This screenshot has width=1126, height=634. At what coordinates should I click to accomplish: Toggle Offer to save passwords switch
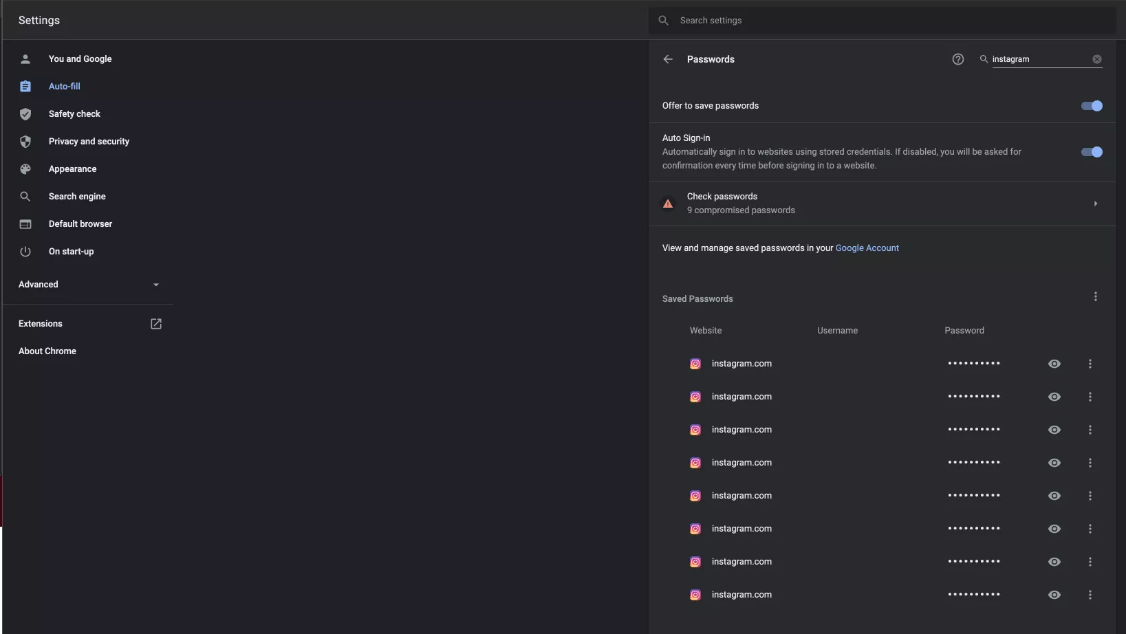click(x=1092, y=106)
